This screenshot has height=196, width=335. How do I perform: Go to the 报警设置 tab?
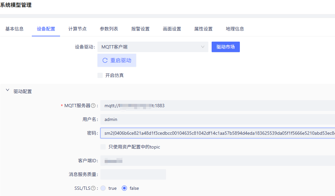click(140, 29)
